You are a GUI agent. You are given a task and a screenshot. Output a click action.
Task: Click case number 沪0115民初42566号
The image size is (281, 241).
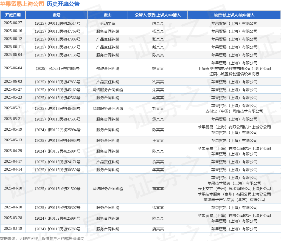coord(64,98)
